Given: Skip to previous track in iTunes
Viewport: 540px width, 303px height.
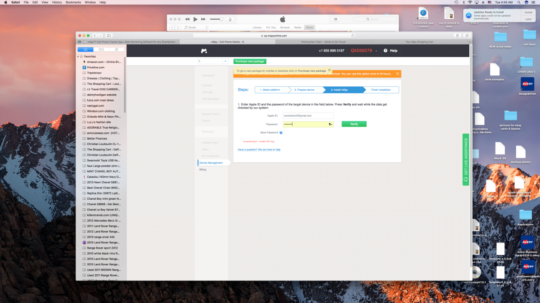Looking at the screenshot, I should (x=187, y=19).
